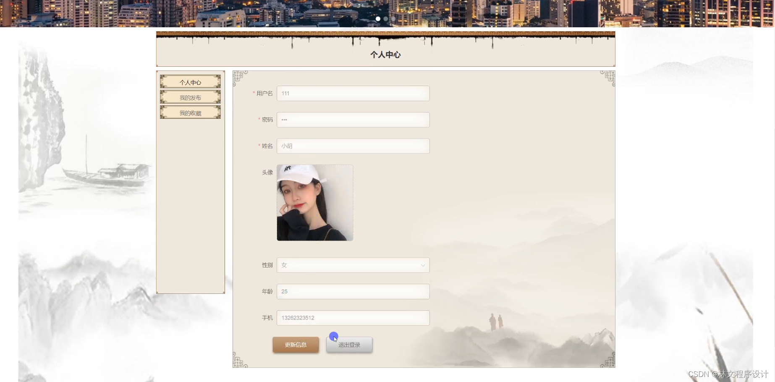
Task: Click the 手机 phone number input field
Action: tap(353, 318)
